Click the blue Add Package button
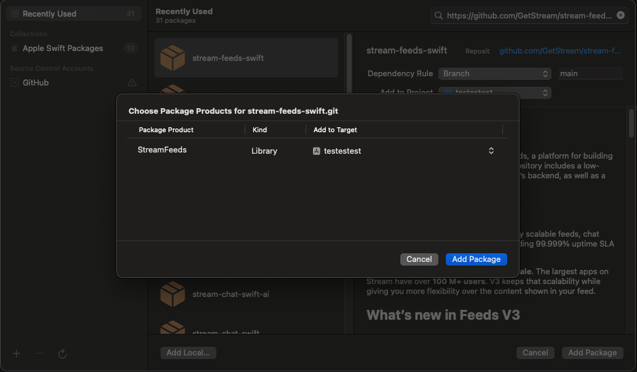The height and width of the screenshot is (372, 637). pyautogui.click(x=477, y=259)
